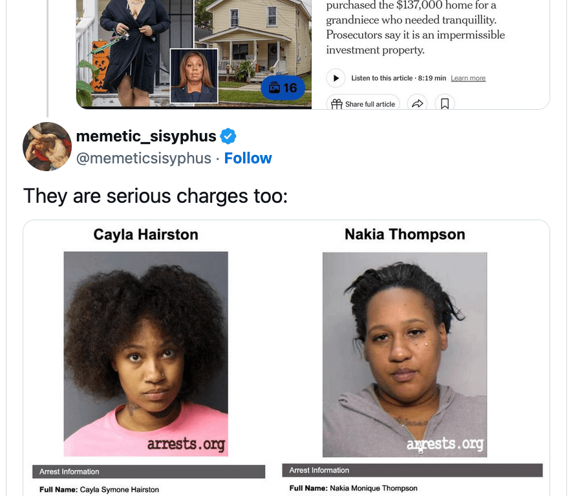Follow @memeticsisyphus

pos(248,158)
